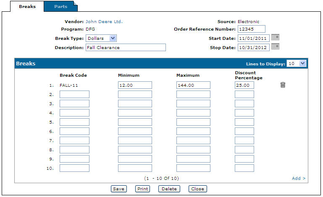
Task: Click the Discount Percentage field in row 6
Action: click(244, 131)
